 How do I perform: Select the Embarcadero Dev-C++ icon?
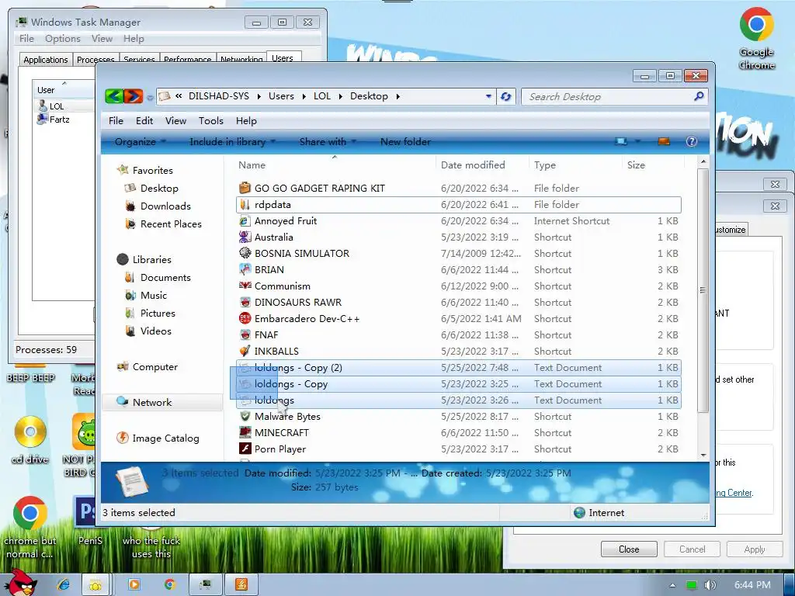245,318
